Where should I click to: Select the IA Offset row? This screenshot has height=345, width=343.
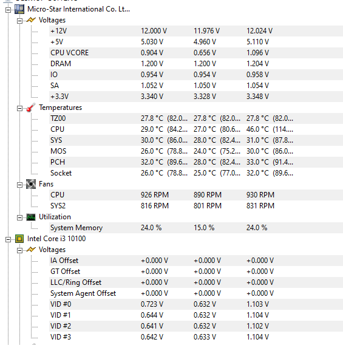pyautogui.click(x=196, y=261)
